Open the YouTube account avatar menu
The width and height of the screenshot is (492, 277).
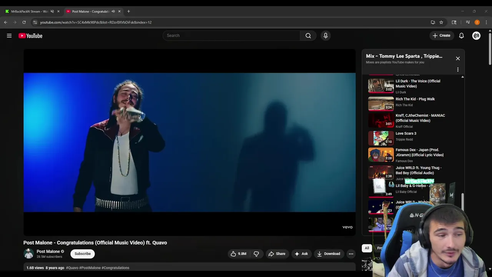pyautogui.click(x=476, y=35)
